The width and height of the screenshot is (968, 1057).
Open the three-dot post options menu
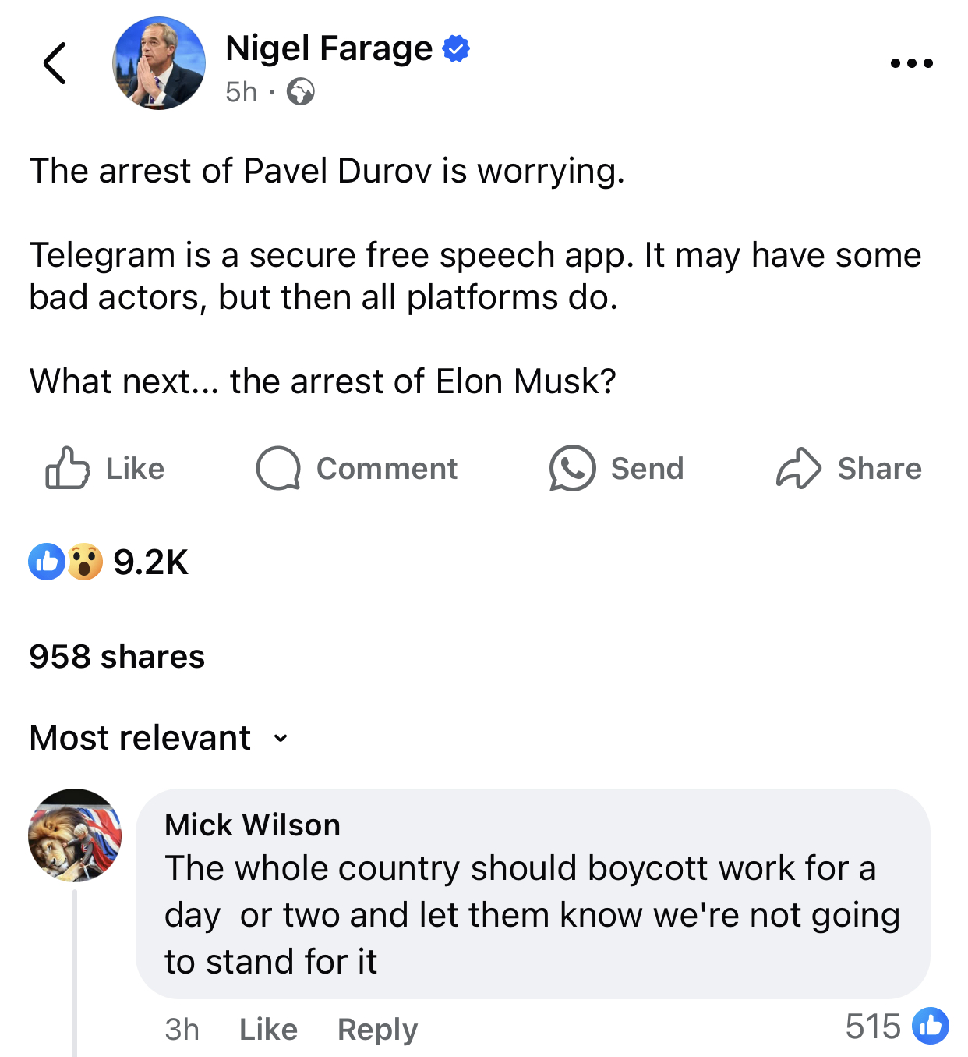(911, 63)
